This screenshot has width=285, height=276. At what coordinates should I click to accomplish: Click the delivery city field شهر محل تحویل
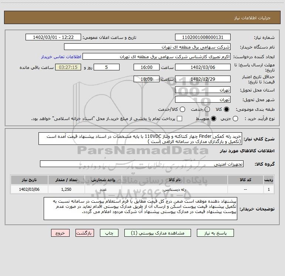point(203,100)
